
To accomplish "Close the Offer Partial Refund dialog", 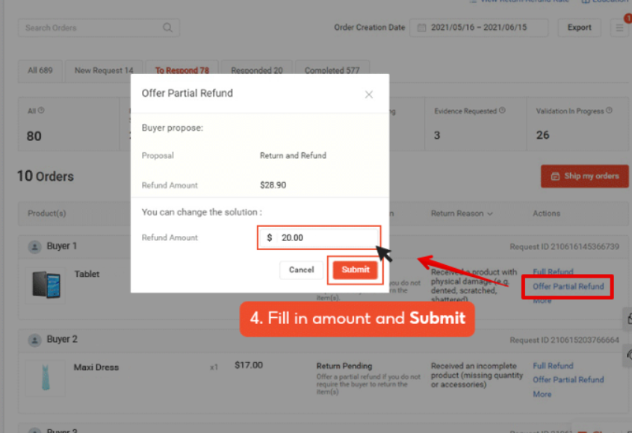I will 368,95.
